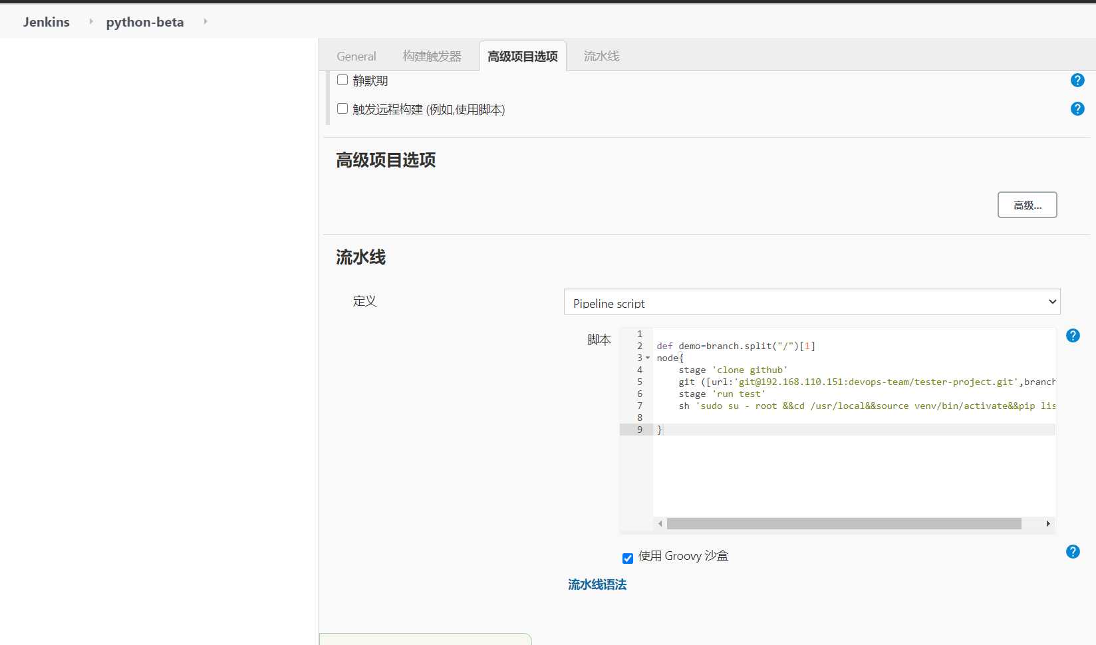The width and height of the screenshot is (1096, 645).
Task: Switch to the 流水线 tab
Action: (x=602, y=57)
